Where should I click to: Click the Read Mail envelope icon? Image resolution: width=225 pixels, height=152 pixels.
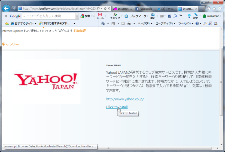point(123,23)
